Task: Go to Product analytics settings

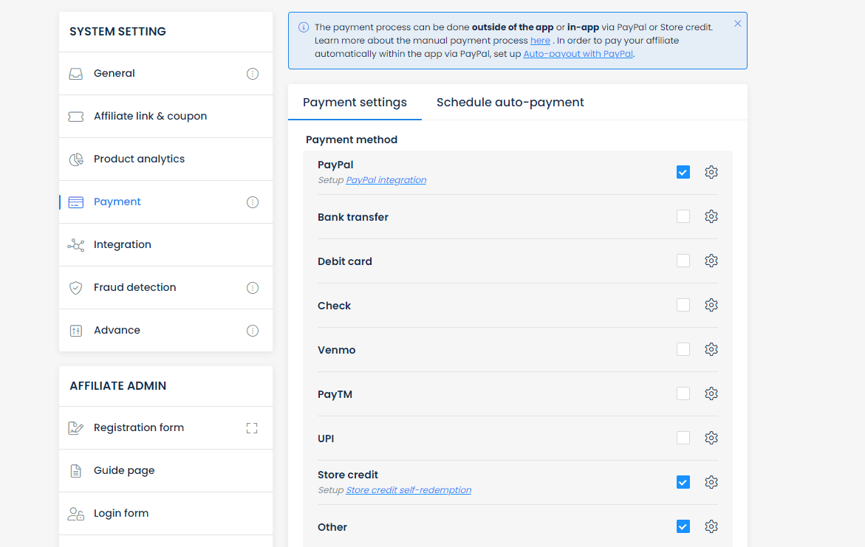Action: click(x=165, y=159)
